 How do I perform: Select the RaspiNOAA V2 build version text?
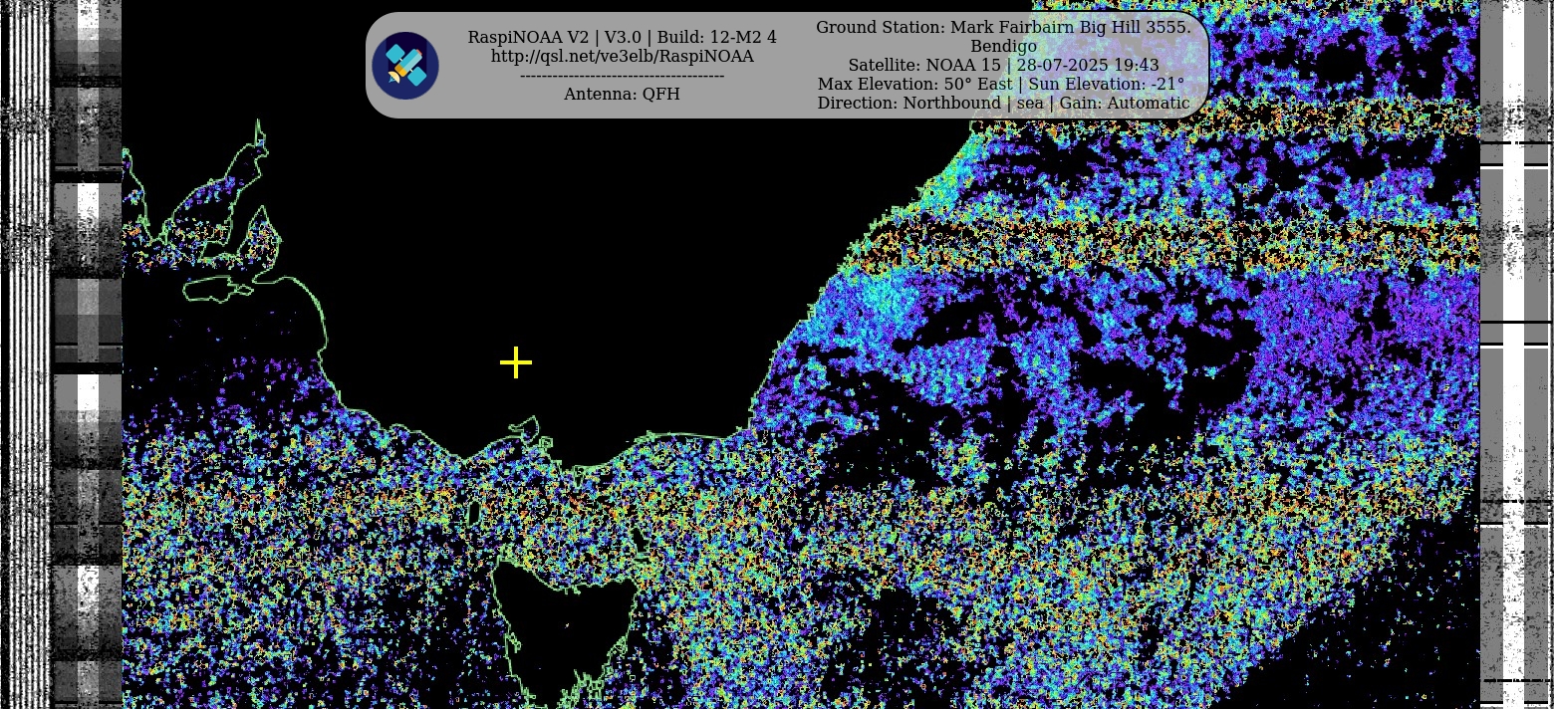622,38
